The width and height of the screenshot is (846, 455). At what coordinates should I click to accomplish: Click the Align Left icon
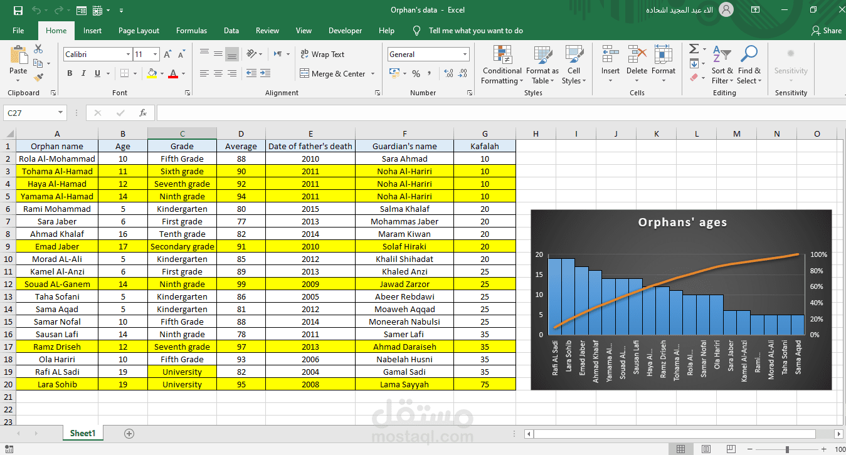203,73
